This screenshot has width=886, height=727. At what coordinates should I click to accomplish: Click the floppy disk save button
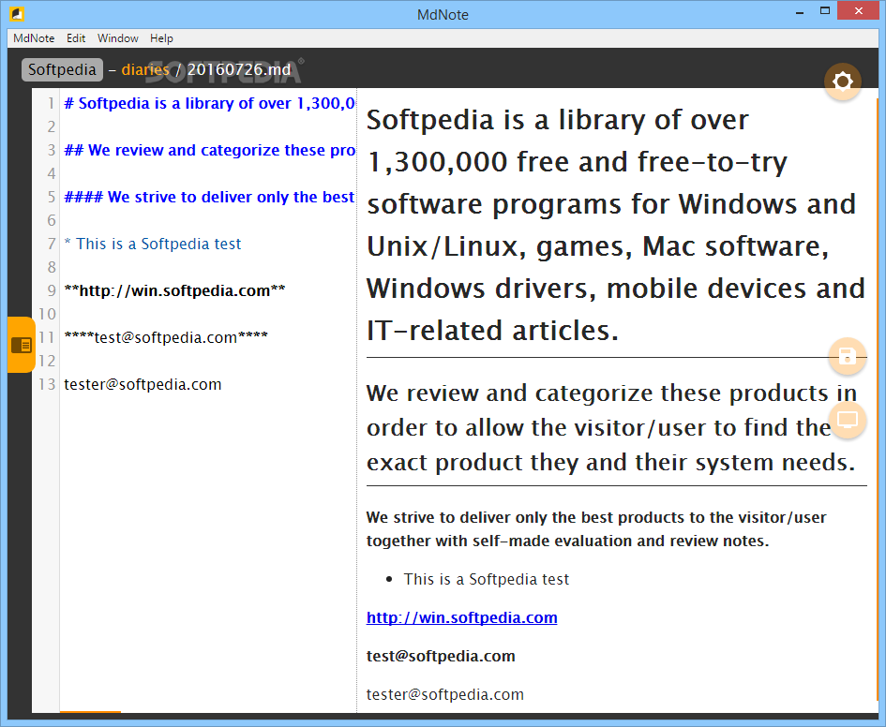coord(847,356)
